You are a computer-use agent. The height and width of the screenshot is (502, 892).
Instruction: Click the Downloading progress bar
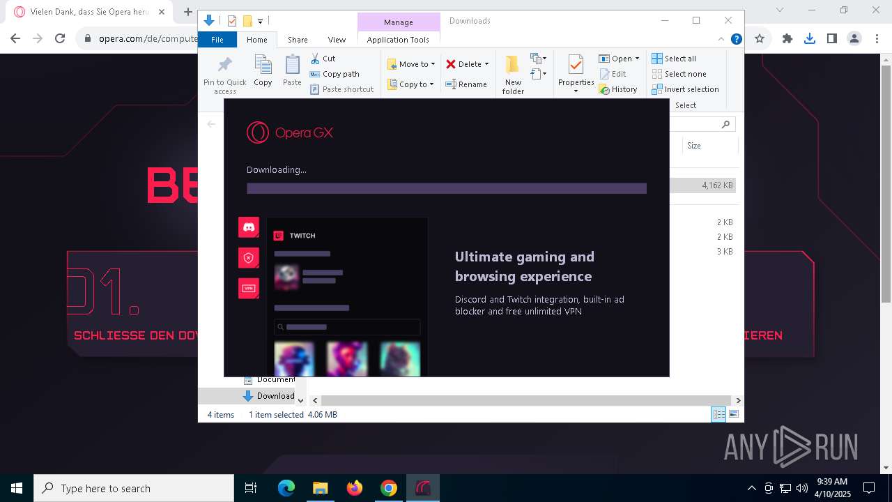[447, 188]
